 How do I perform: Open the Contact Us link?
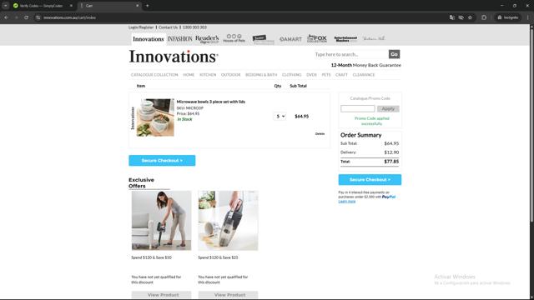coord(168,27)
